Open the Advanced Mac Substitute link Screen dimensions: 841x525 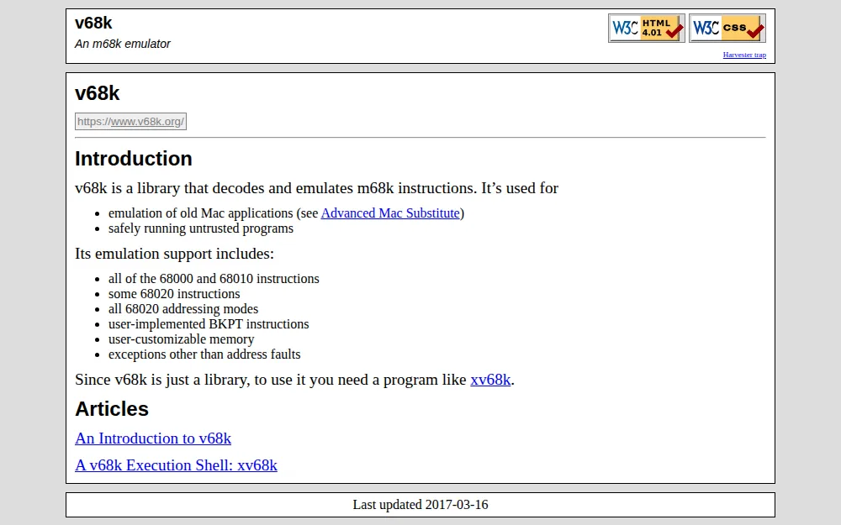click(x=390, y=213)
